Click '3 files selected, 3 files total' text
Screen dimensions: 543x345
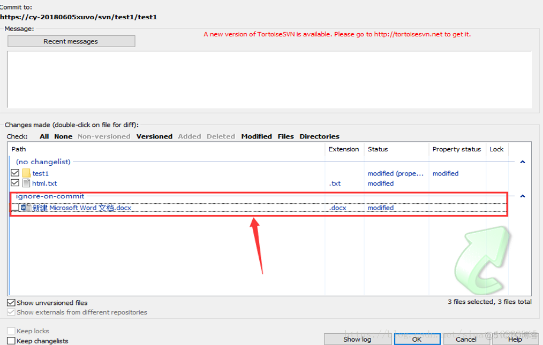489,302
